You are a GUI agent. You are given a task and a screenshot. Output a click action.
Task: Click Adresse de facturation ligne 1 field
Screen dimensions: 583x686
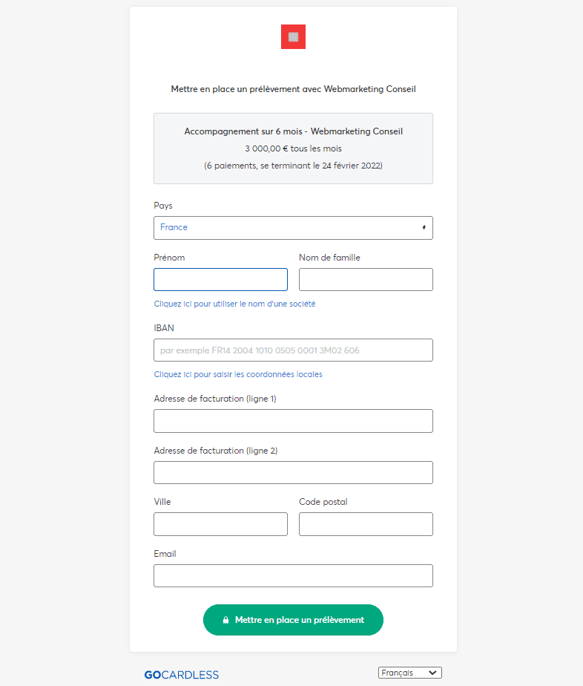(x=293, y=421)
